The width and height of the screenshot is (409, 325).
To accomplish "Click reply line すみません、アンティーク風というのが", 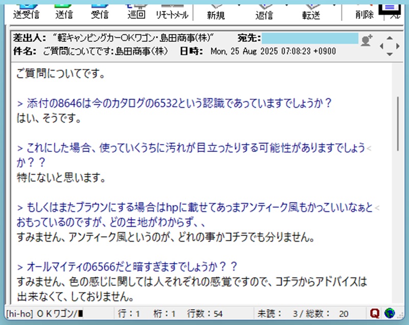I will tap(165, 237).
